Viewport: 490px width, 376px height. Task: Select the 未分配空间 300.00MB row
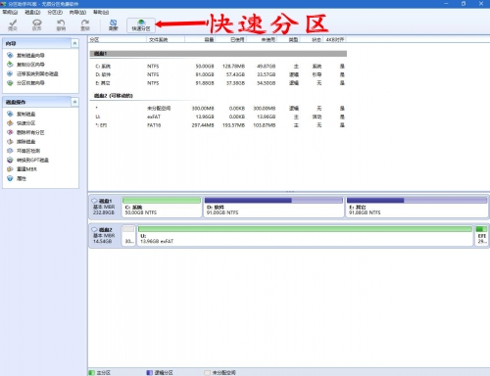[x=219, y=109]
